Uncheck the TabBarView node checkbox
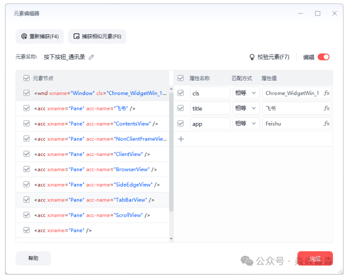 tap(26, 199)
